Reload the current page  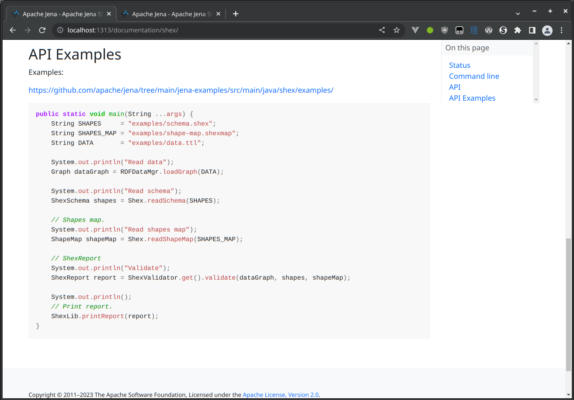(42, 30)
